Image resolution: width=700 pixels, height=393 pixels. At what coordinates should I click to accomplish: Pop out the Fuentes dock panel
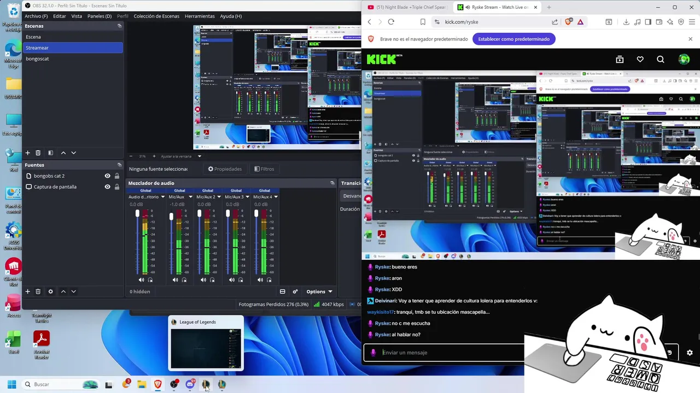coord(119,165)
